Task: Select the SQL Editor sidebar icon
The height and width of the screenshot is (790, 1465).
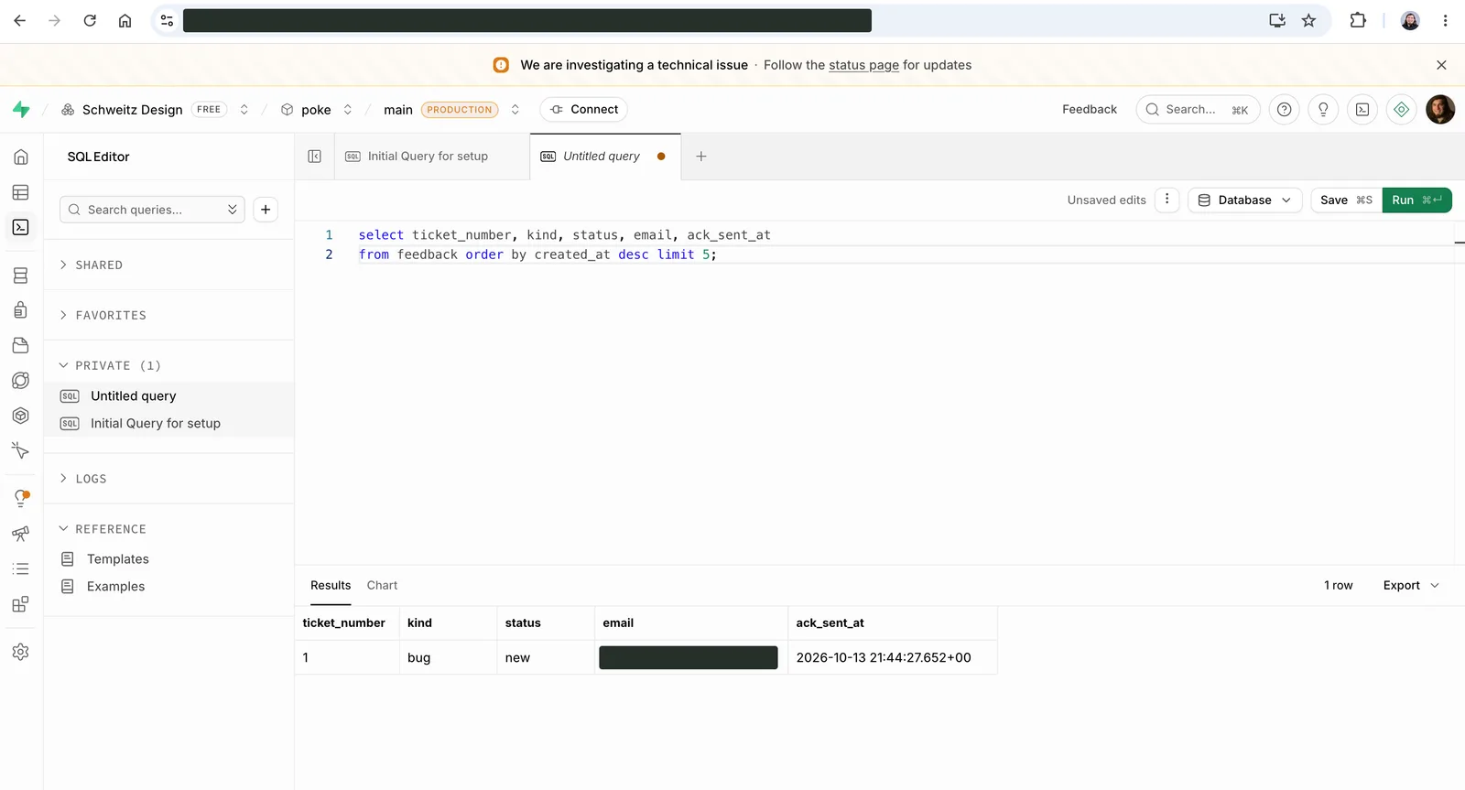Action: 21,227
